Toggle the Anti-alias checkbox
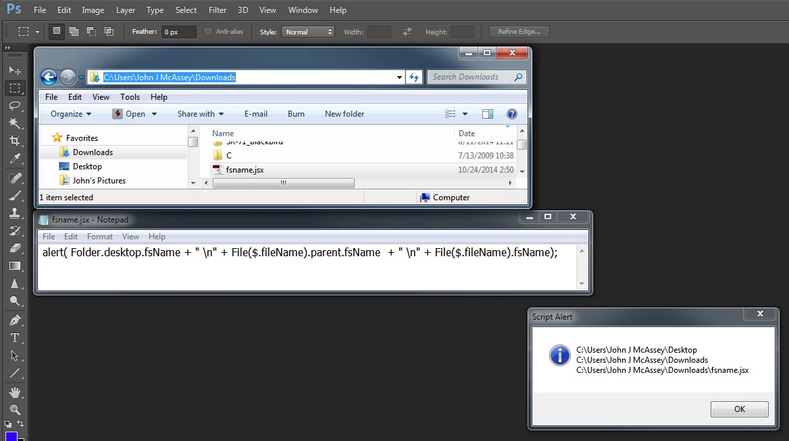 tap(208, 32)
